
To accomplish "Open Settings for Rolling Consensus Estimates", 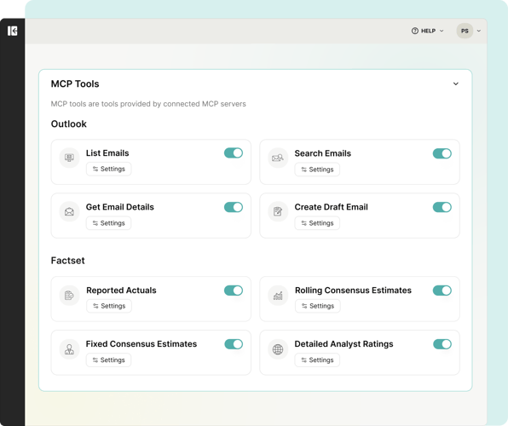I will [317, 306].
